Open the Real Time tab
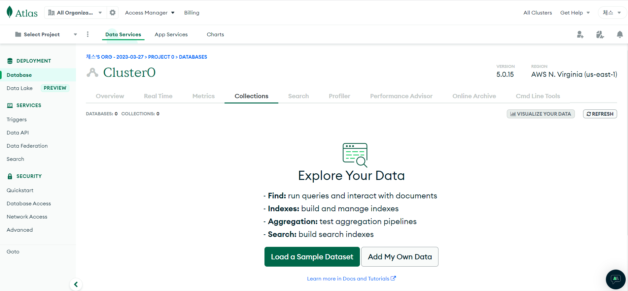The width and height of the screenshot is (628, 291). tap(158, 96)
